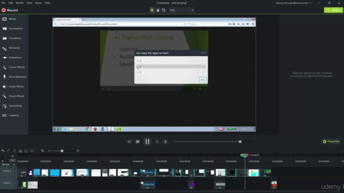Click the Undo icon above timeline
Screen dimensions: 344x193
click(x=3, y=151)
